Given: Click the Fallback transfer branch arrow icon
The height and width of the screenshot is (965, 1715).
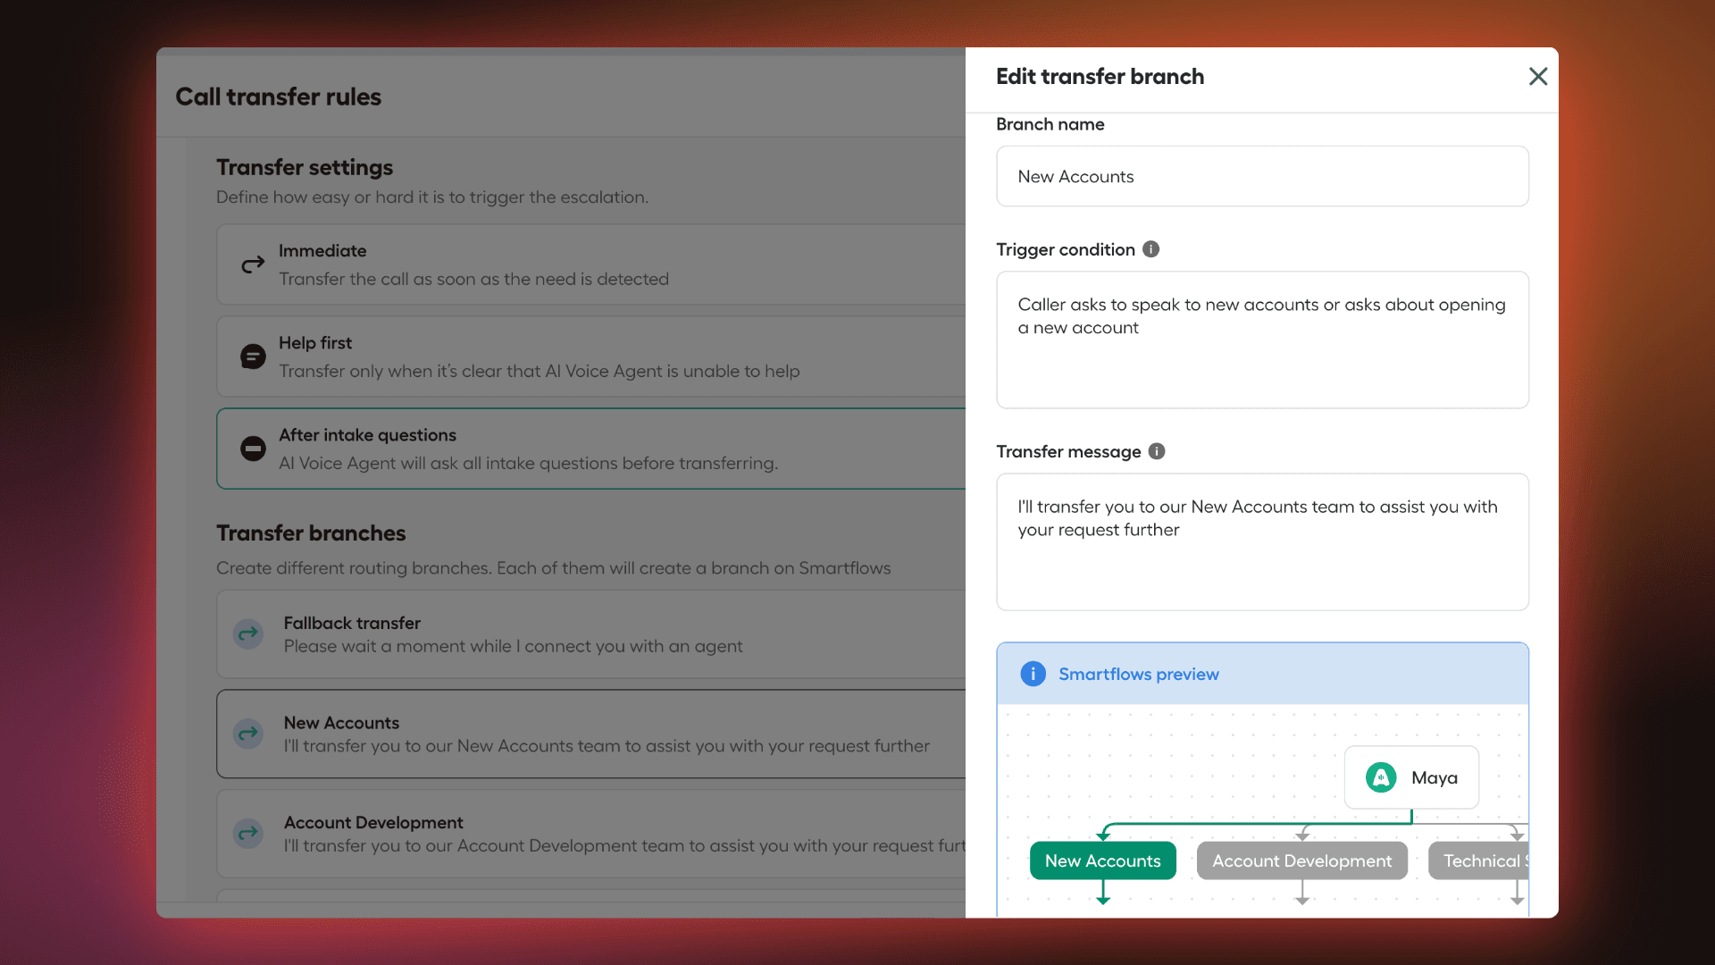Looking at the screenshot, I should (248, 634).
